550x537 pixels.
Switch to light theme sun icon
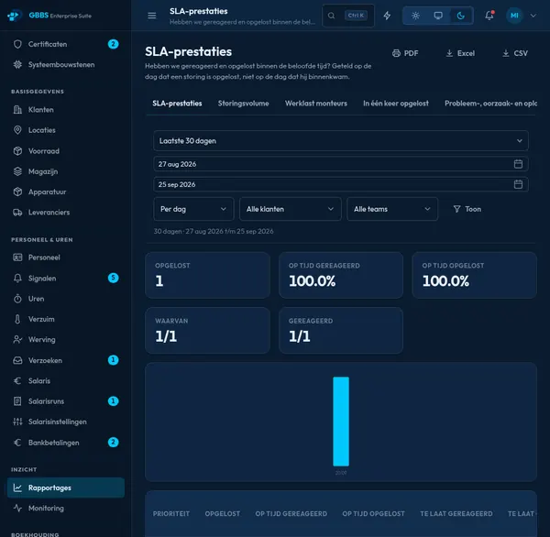[x=415, y=16]
